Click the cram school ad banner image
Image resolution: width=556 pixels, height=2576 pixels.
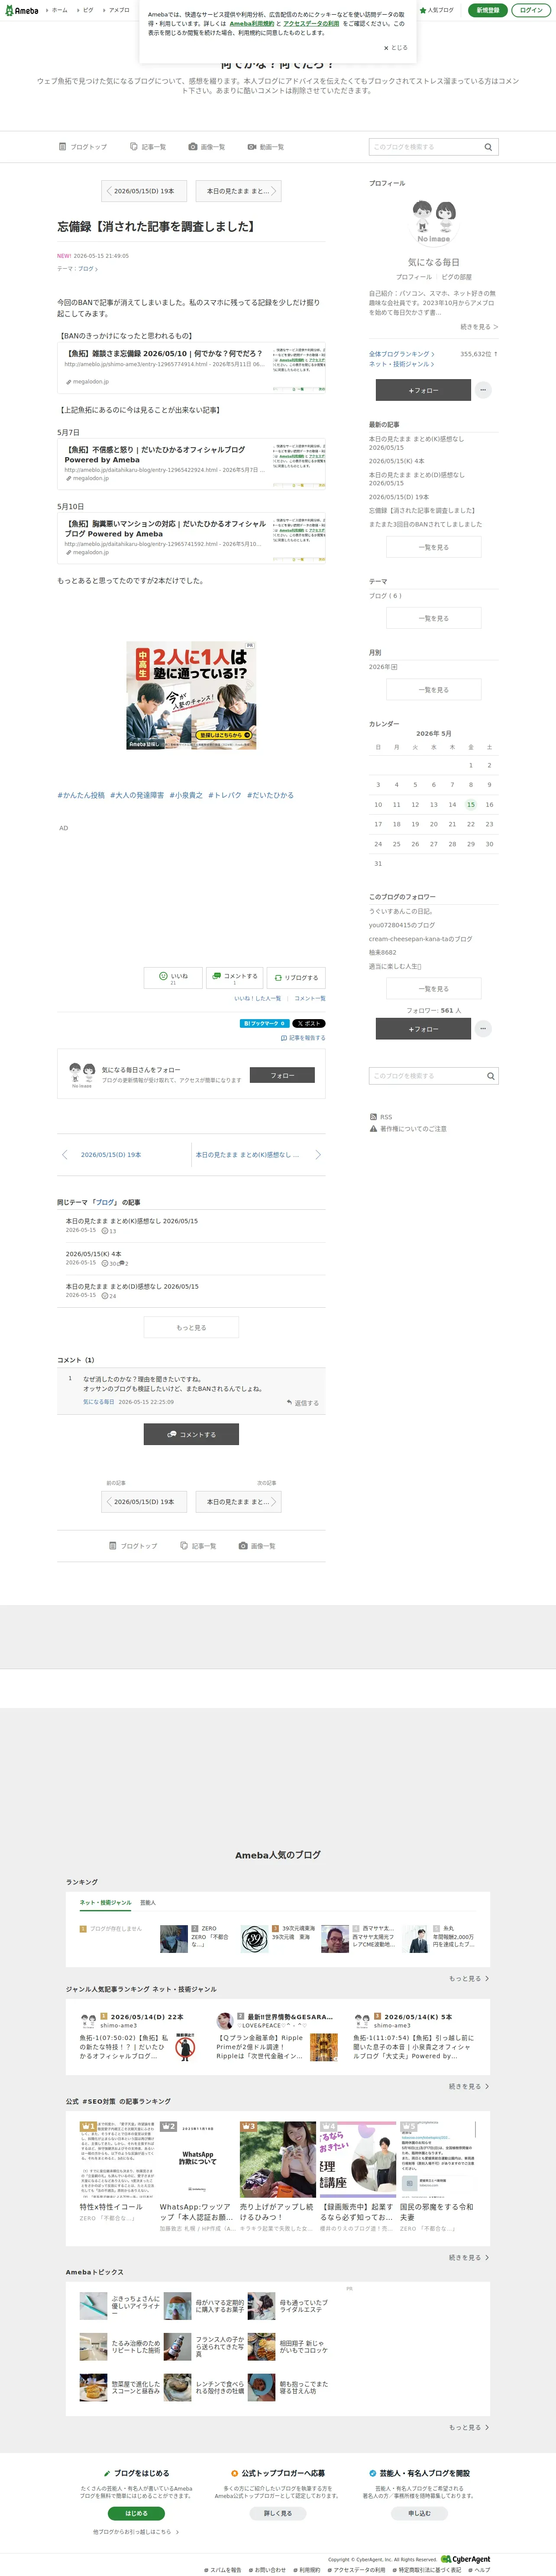[191, 695]
